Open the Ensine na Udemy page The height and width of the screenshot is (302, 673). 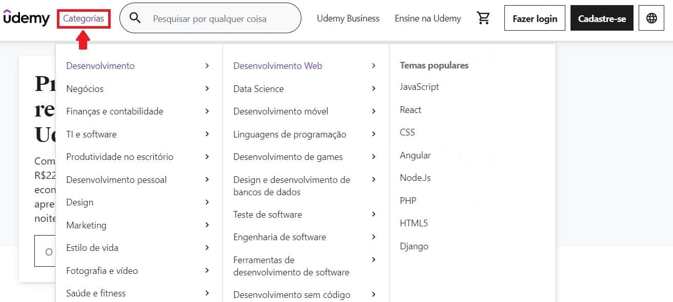(427, 18)
